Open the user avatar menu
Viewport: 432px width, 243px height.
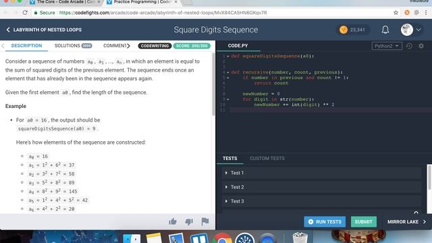406,30
